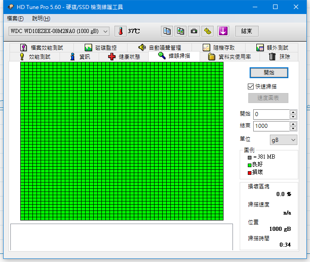Click the 1000 gB position value

[x=280, y=229]
